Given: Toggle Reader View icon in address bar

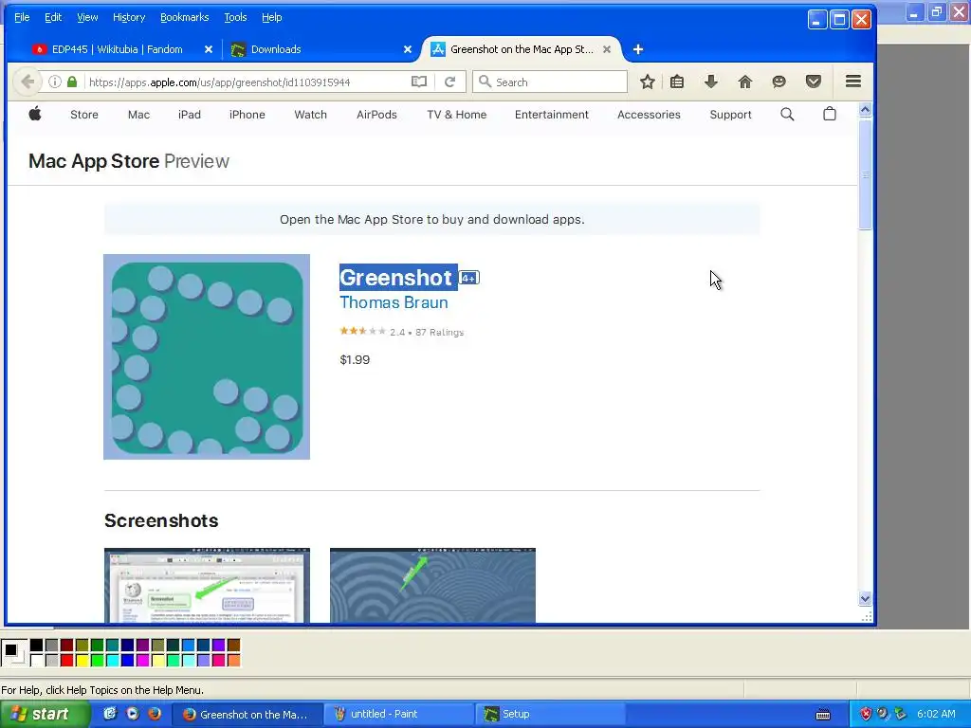Looking at the screenshot, I should (x=419, y=82).
